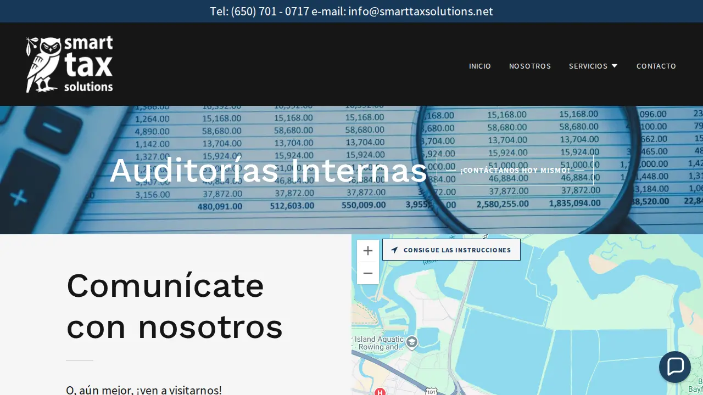The height and width of the screenshot is (395, 703).
Task: Click the hospital H marker on map
Action: pyautogui.click(x=380, y=391)
